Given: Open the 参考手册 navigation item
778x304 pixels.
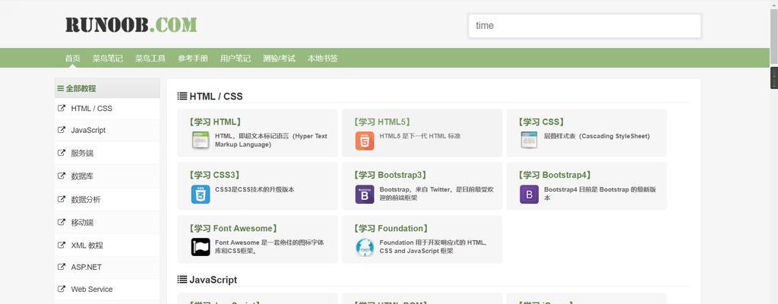Looking at the screenshot, I should tap(193, 58).
